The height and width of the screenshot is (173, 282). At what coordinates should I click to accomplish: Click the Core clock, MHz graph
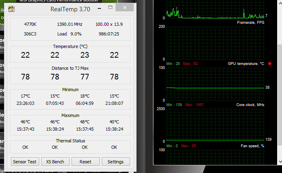(x=215, y=125)
